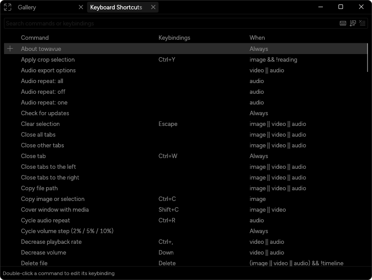Click the Keybindings column header

(x=174, y=38)
